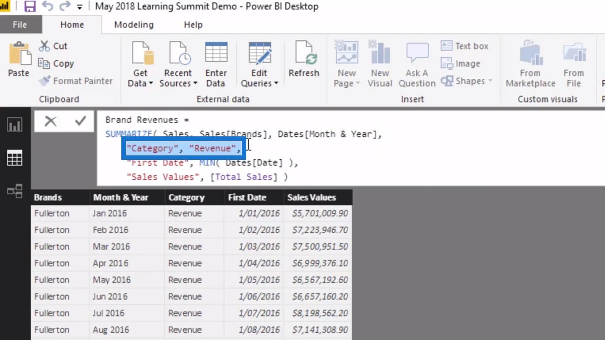The width and height of the screenshot is (605, 340).
Task: Cancel formula with the X icon
Action: (x=50, y=121)
